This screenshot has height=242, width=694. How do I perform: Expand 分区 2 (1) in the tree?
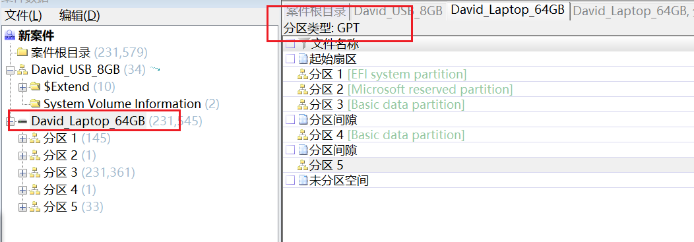(x=22, y=156)
